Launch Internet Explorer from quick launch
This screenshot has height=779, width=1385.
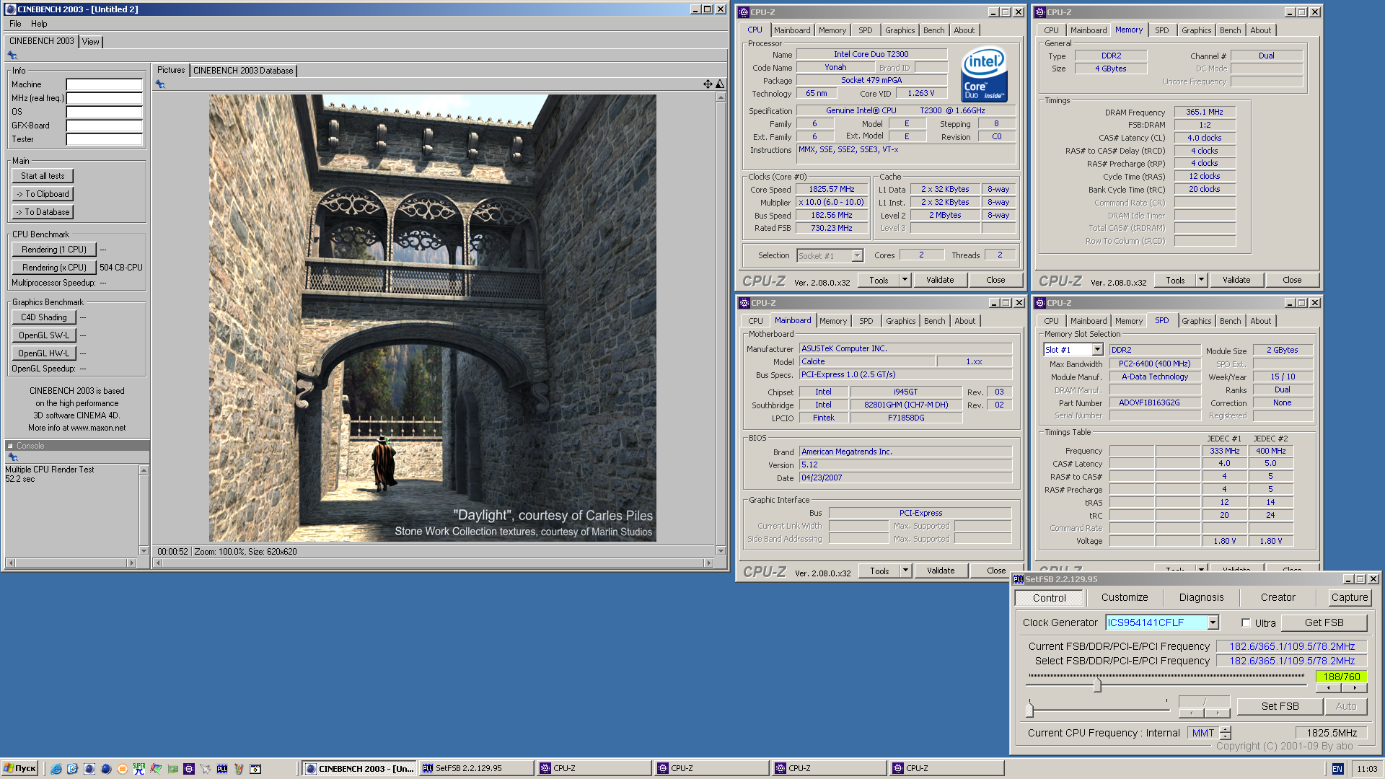(x=56, y=769)
